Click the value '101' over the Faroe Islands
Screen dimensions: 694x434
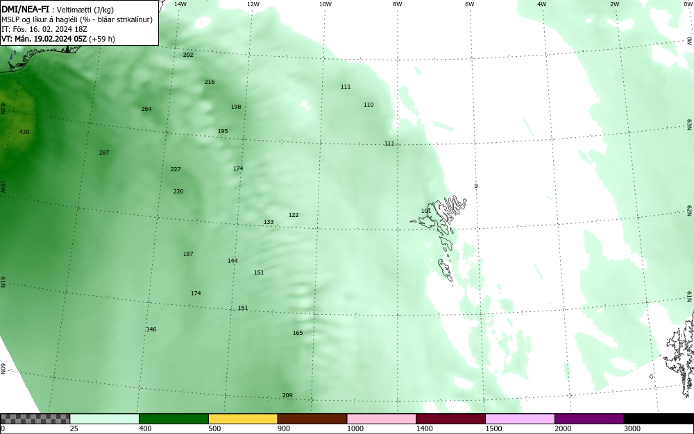click(x=426, y=211)
